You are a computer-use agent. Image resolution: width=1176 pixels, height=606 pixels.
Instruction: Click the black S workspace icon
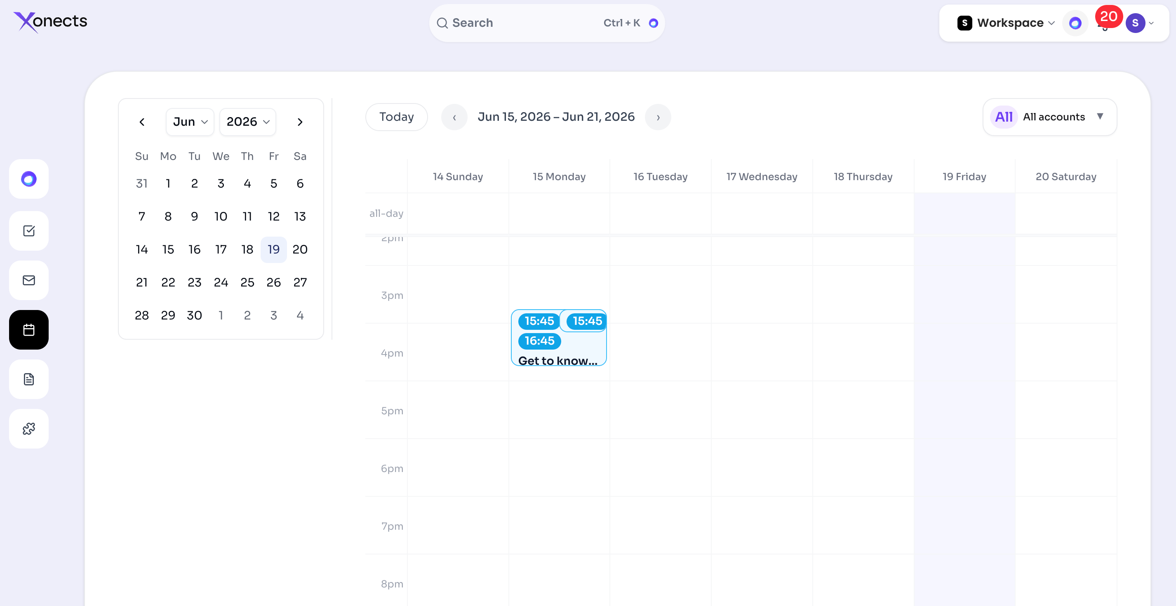click(964, 23)
